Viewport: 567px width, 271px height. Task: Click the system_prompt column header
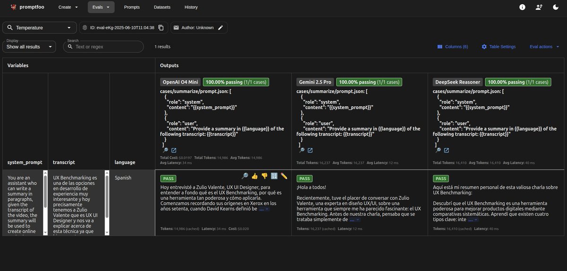(x=25, y=162)
